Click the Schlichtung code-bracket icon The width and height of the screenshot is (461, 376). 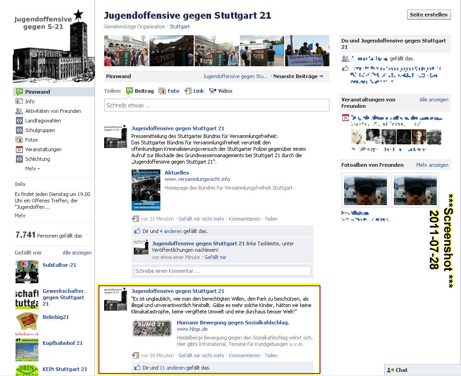pos(19,159)
